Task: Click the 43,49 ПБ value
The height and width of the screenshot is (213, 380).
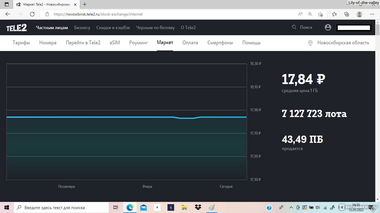Action: (302, 139)
